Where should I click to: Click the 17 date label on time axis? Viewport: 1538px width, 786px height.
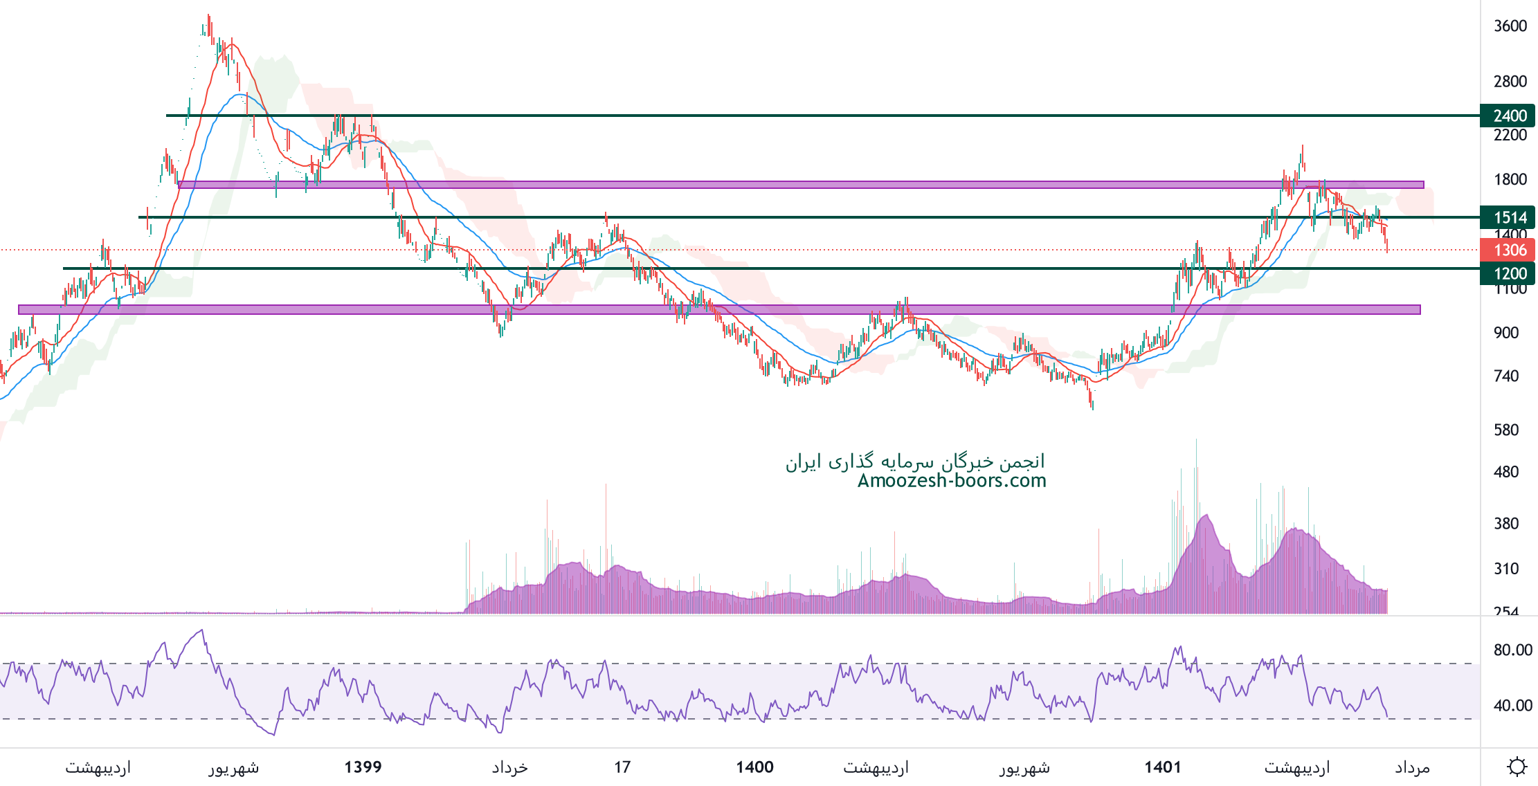(x=622, y=767)
